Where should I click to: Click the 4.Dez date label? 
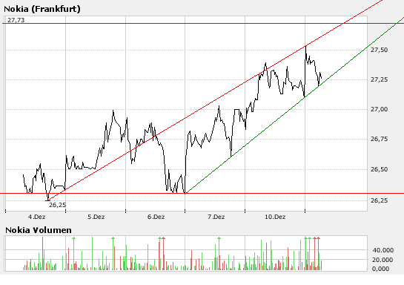(x=36, y=217)
